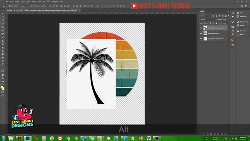This screenshot has width=250, height=141.
Task: Select the History Brush tool
Action: click(3, 44)
